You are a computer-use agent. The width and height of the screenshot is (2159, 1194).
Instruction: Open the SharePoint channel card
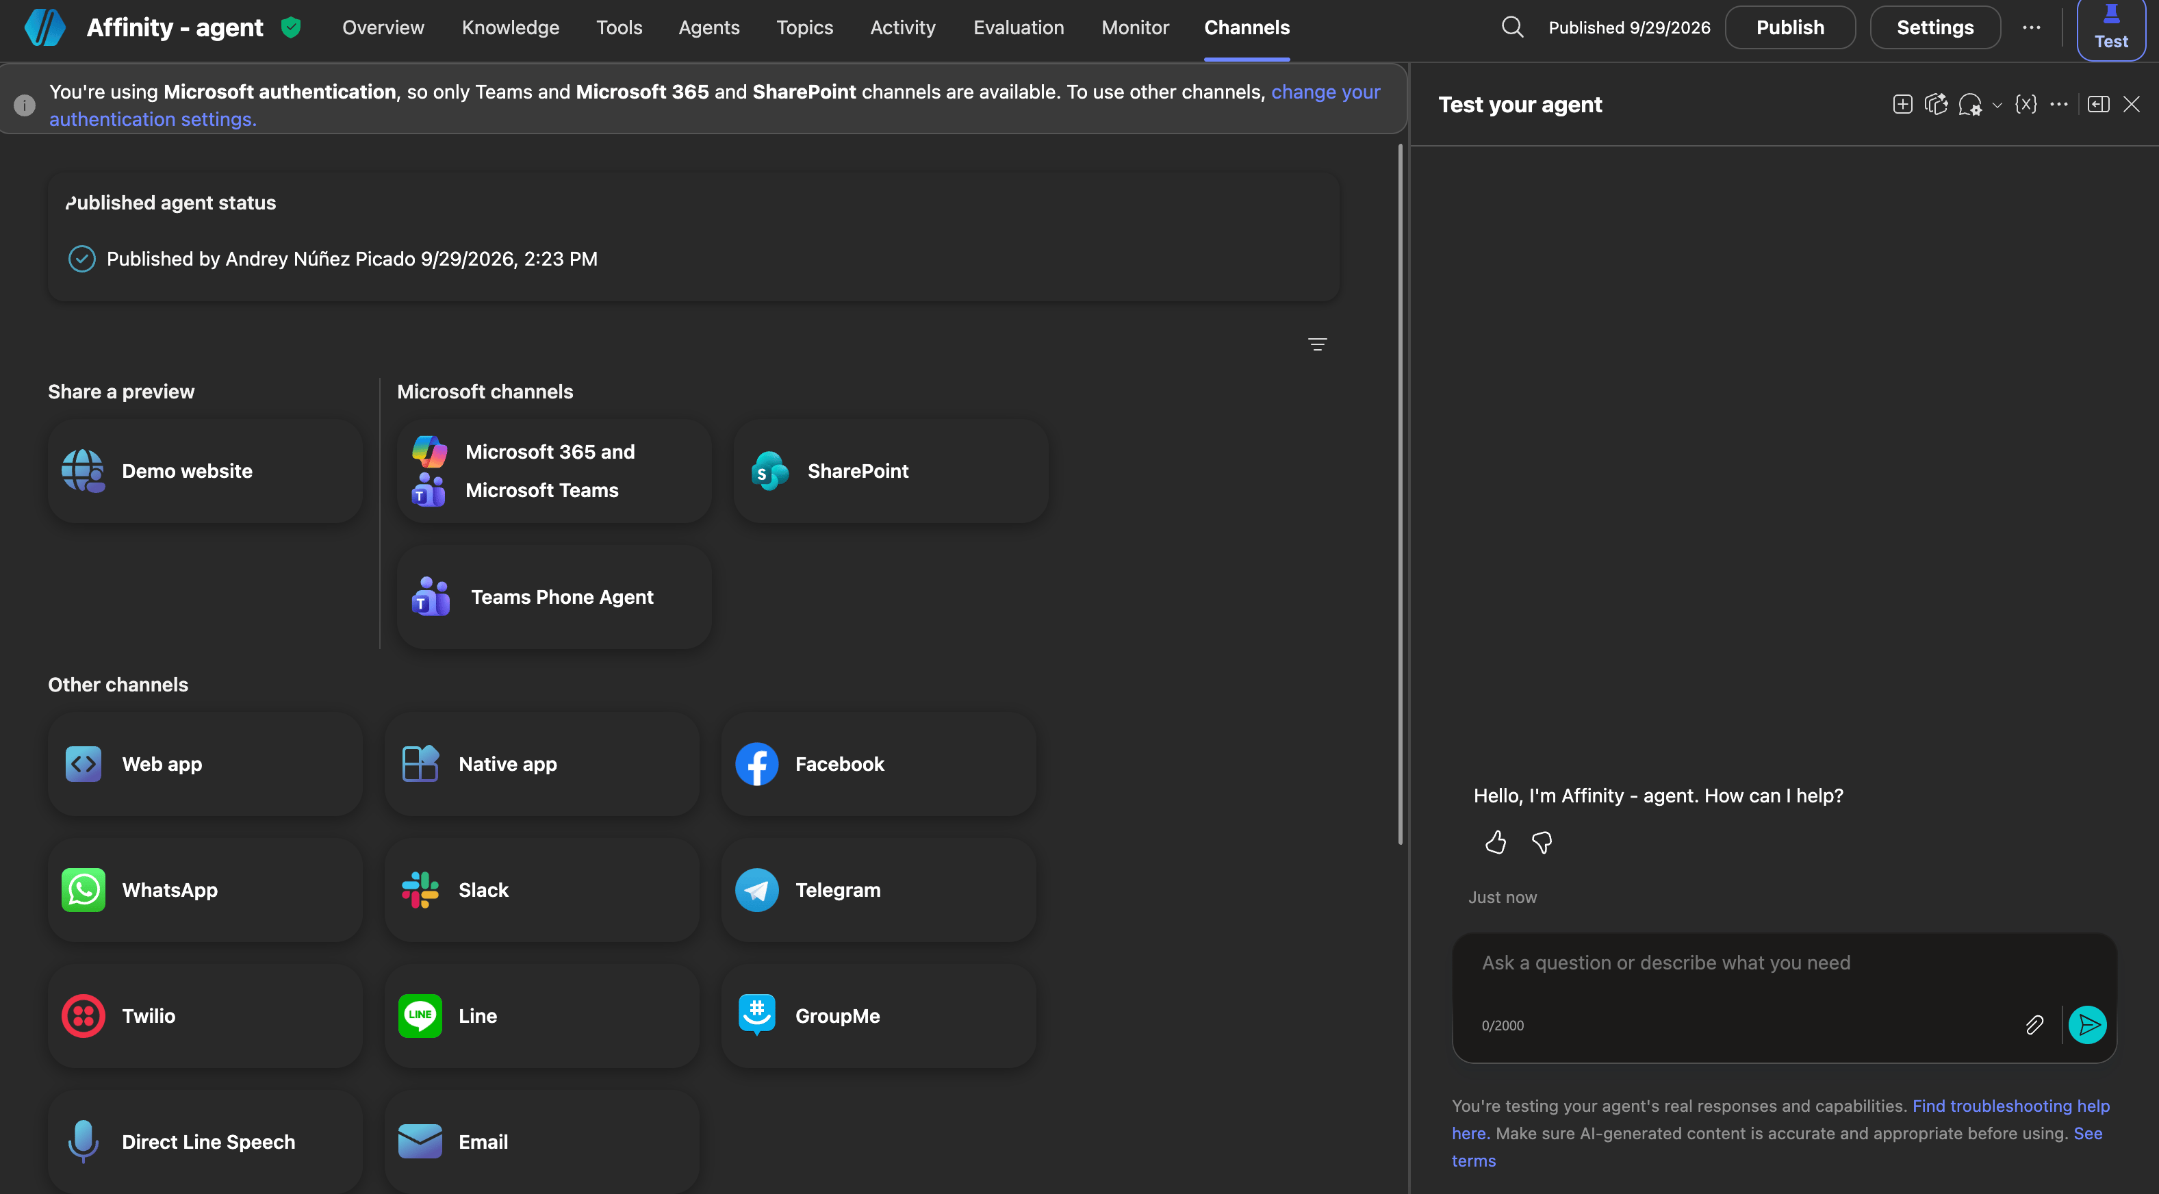(891, 471)
